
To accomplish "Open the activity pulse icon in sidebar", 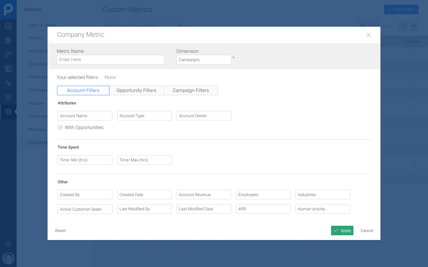I will pyautogui.click(x=8, y=83).
